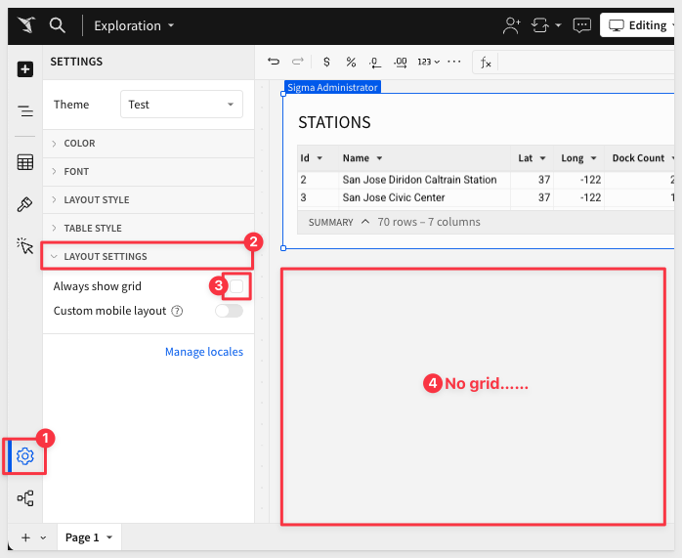Open the comments chat icon
This screenshot has width=682, height=558.
581,25
